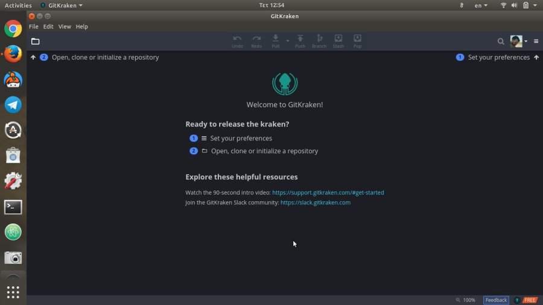Open the slack.gitkraken.com link
Screen dimensions: 543x305
click(x=316, y=203)
